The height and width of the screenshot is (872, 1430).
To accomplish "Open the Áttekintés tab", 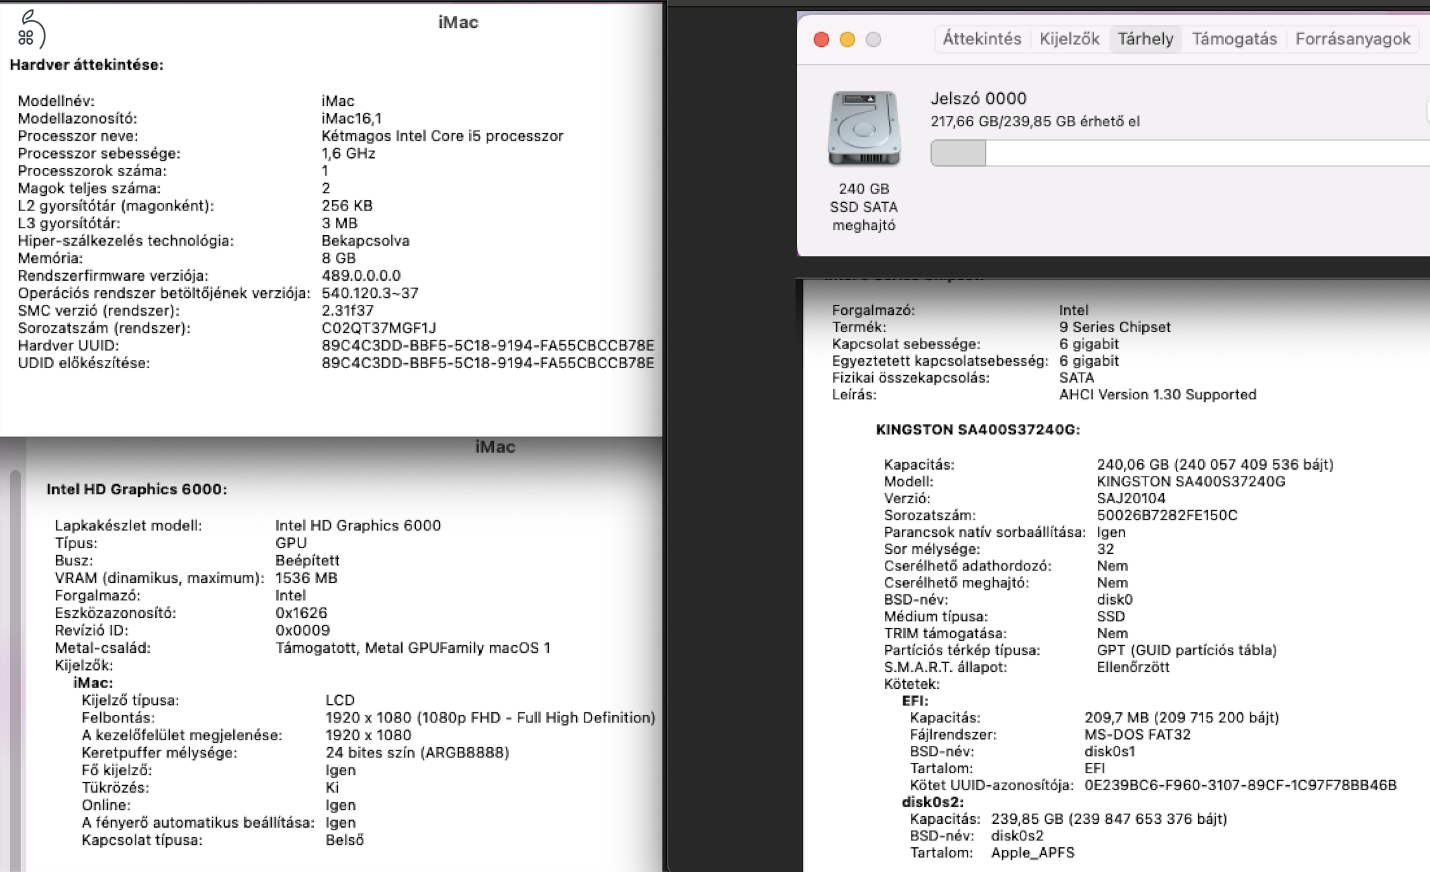I will pyautogui.click(x=982, y=39).
